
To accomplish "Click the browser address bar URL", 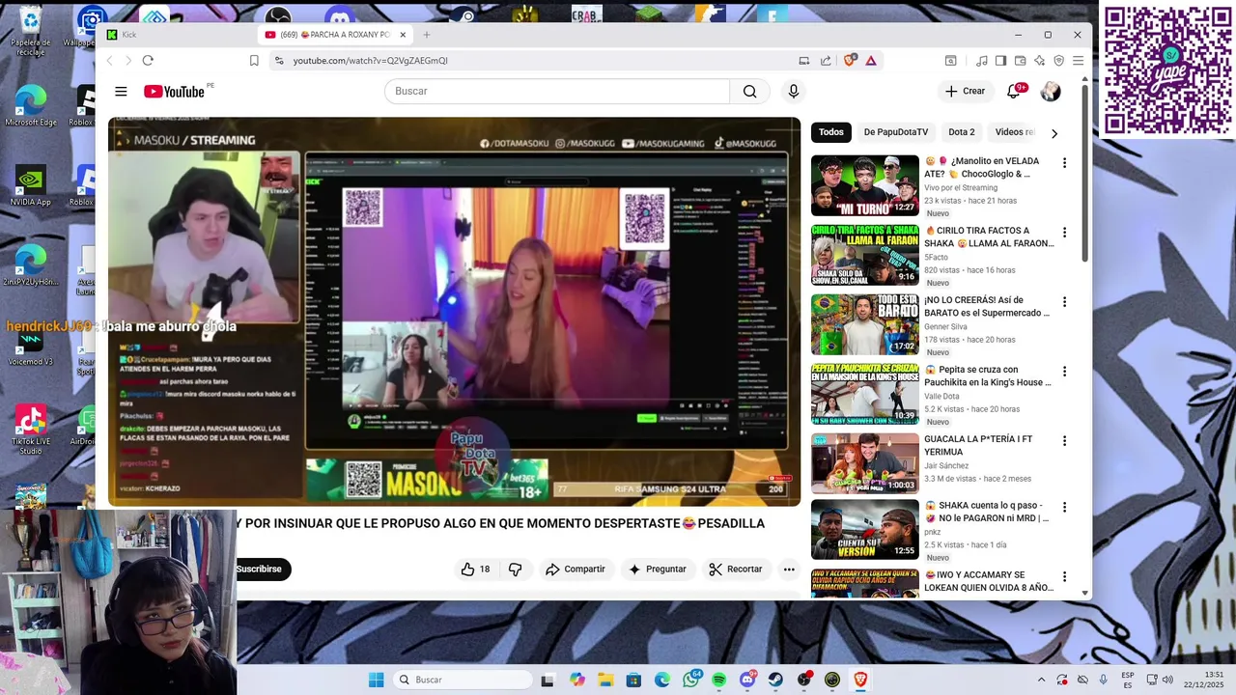I will click(371, 60).
